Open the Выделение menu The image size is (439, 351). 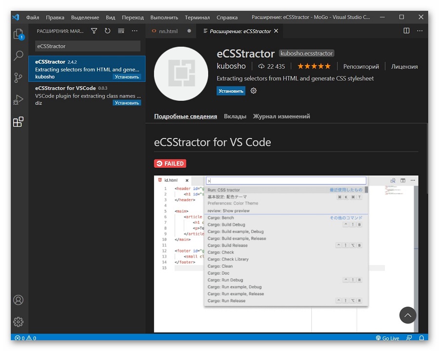pos(85,18)
